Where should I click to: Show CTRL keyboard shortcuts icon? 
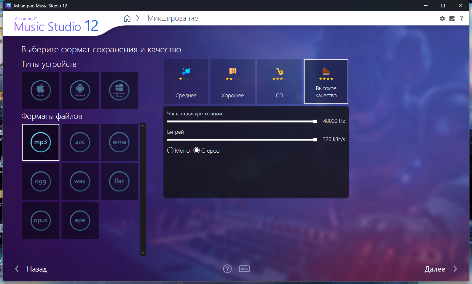[244, 269]
